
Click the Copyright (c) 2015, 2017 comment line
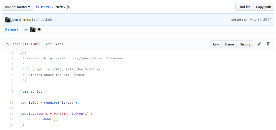(64, 69)
